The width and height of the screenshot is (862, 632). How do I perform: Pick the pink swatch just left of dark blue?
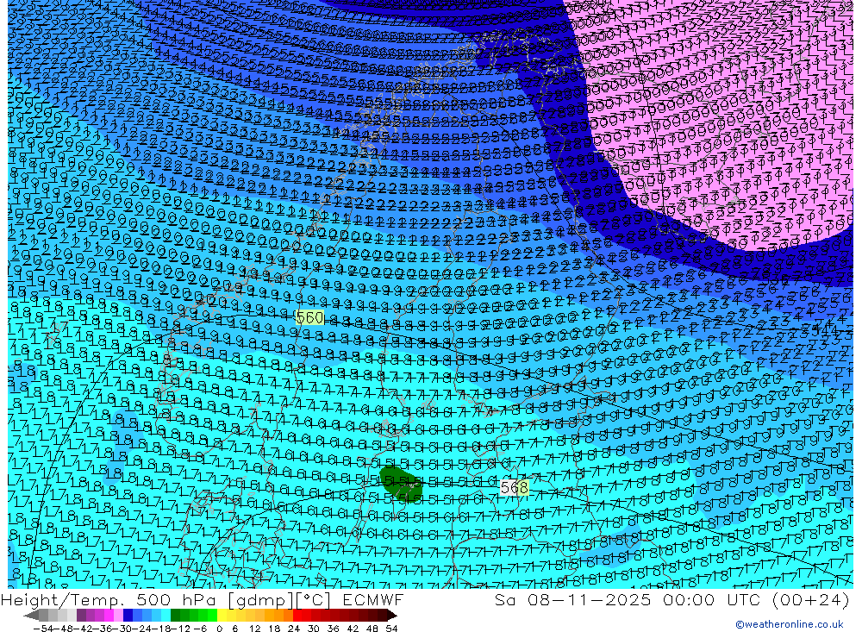click(118, 616)
